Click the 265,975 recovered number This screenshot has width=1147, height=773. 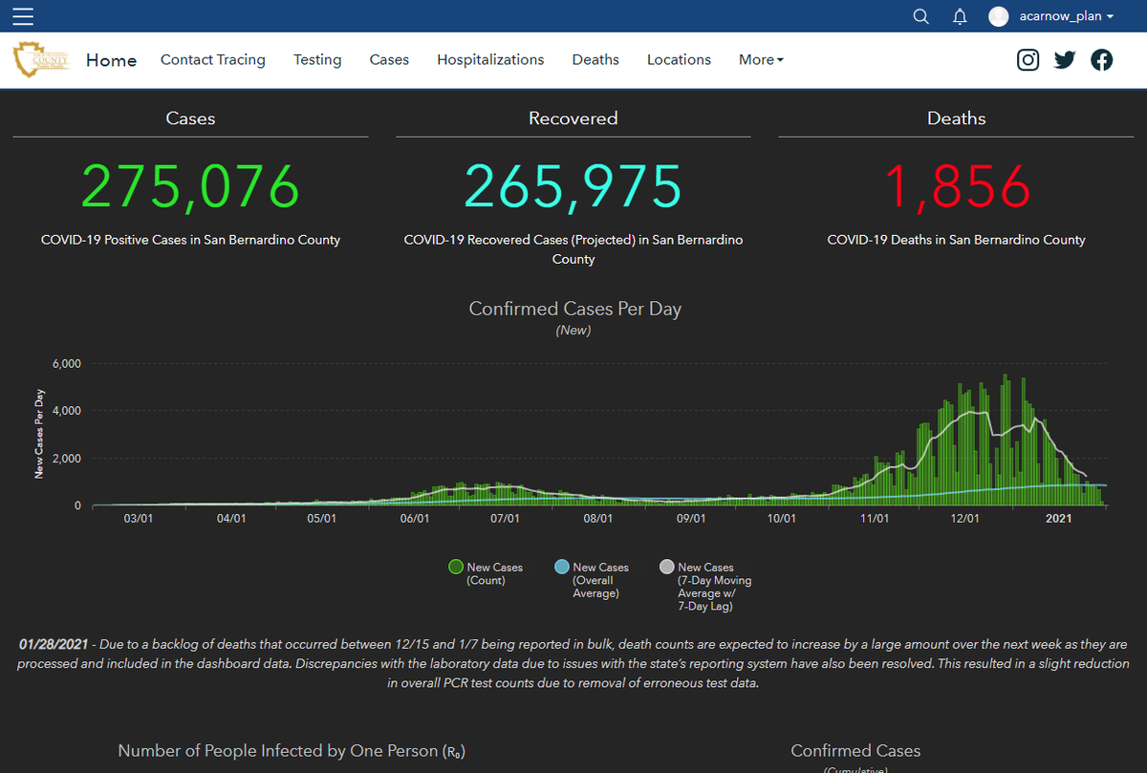573,186
